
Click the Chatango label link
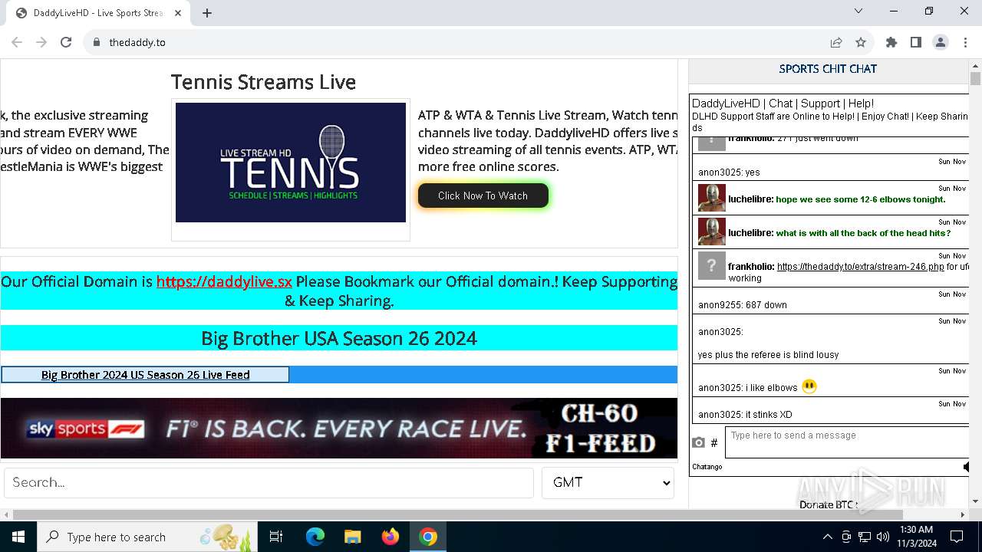coord(707,466)
